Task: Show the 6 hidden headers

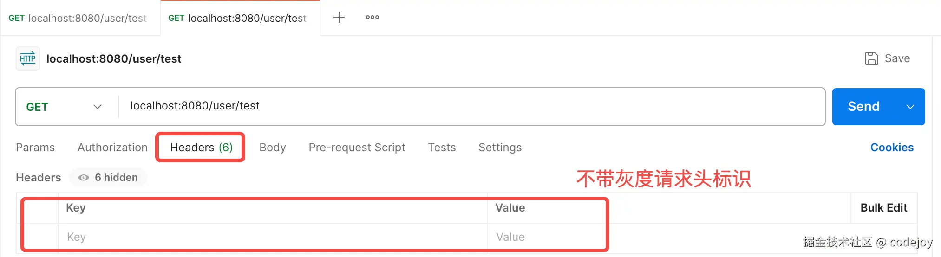Action: 108,178
